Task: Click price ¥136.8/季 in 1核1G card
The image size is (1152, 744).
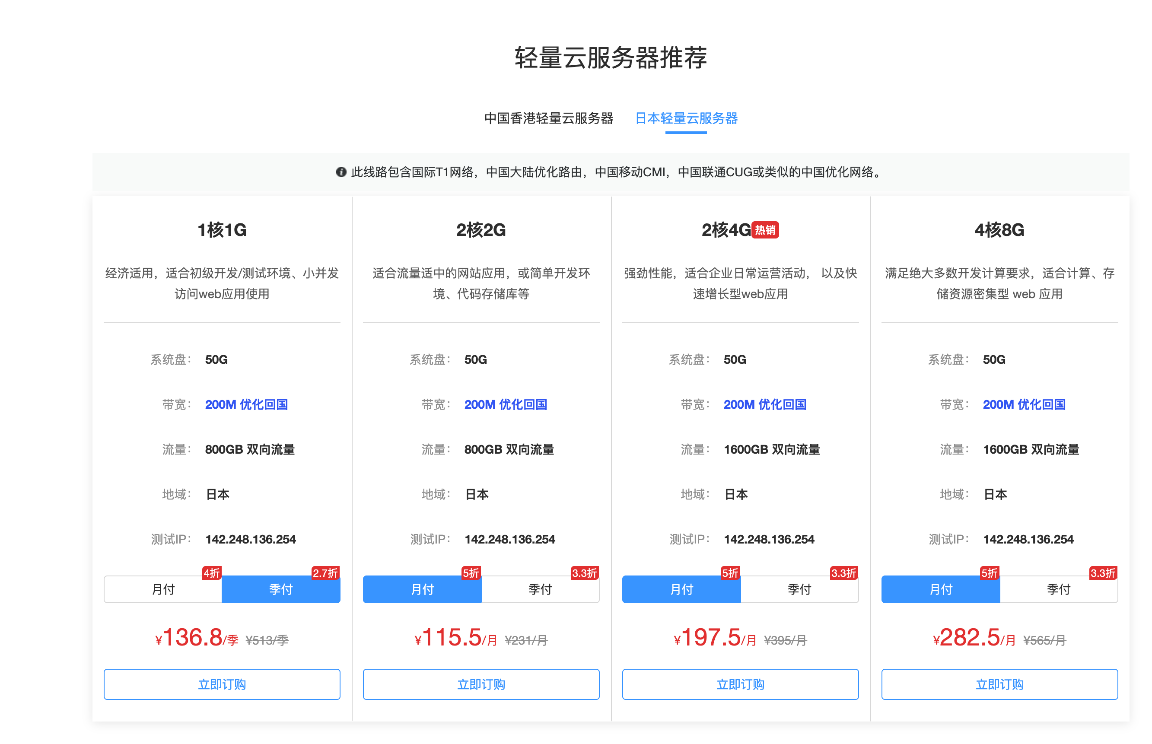Action: pyautogui.click(x=197, y=638)
